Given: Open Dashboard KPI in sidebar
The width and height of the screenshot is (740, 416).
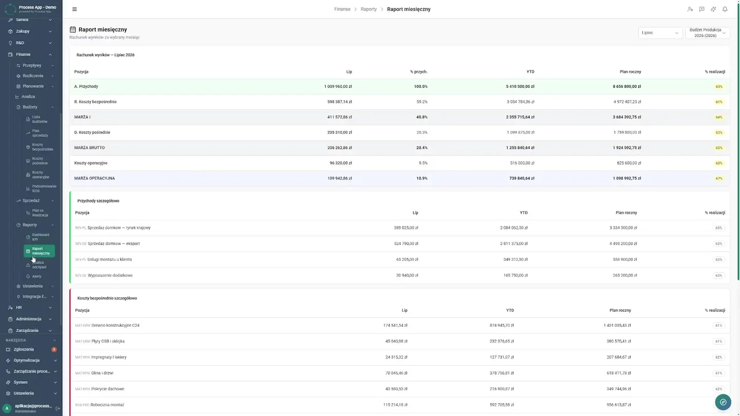Looking at the screenshot, I should (40, 237).
